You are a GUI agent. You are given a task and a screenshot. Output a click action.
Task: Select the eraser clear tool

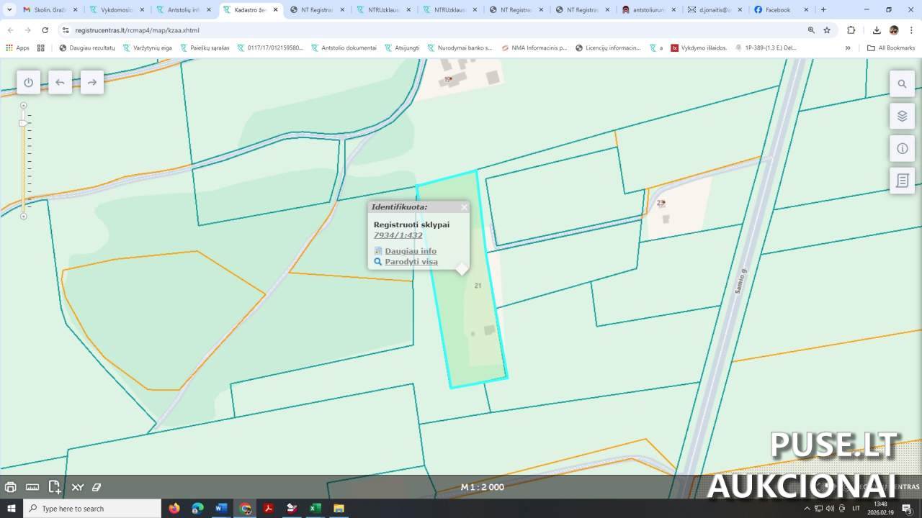point(97,487)
